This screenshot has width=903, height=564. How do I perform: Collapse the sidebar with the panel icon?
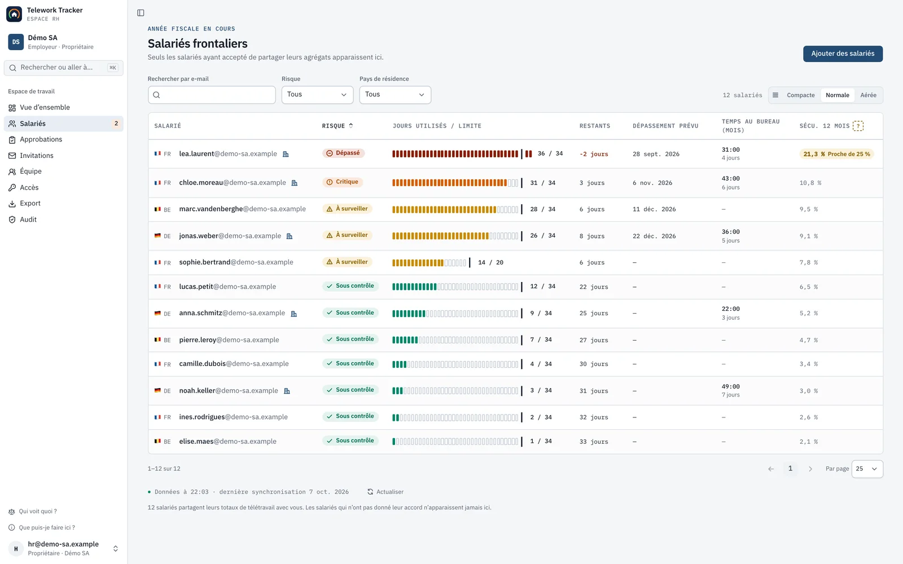[x=141, y=13]
